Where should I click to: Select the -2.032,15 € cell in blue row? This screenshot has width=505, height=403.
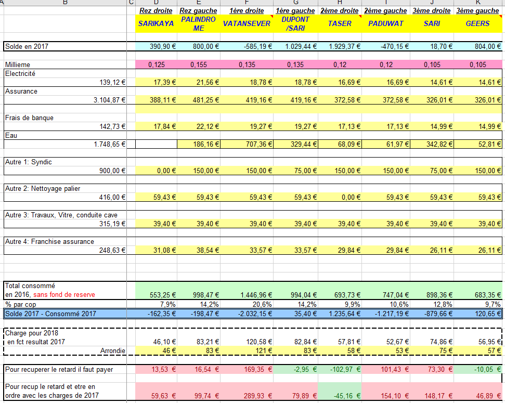tap(247, 314)
